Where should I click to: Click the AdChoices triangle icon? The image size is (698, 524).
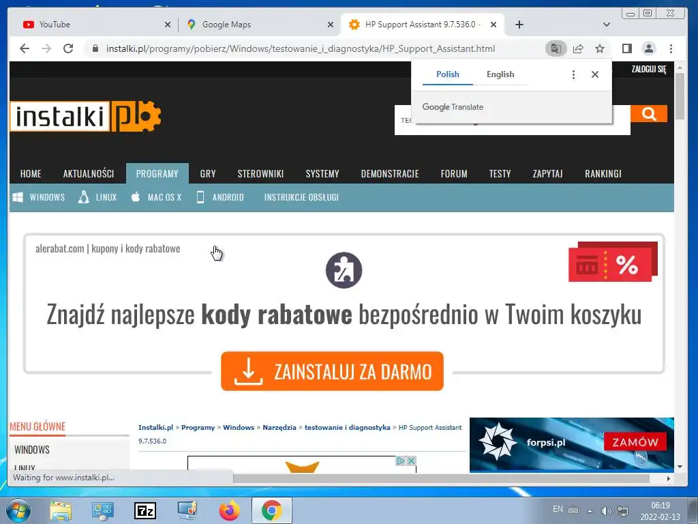(401, 461)
